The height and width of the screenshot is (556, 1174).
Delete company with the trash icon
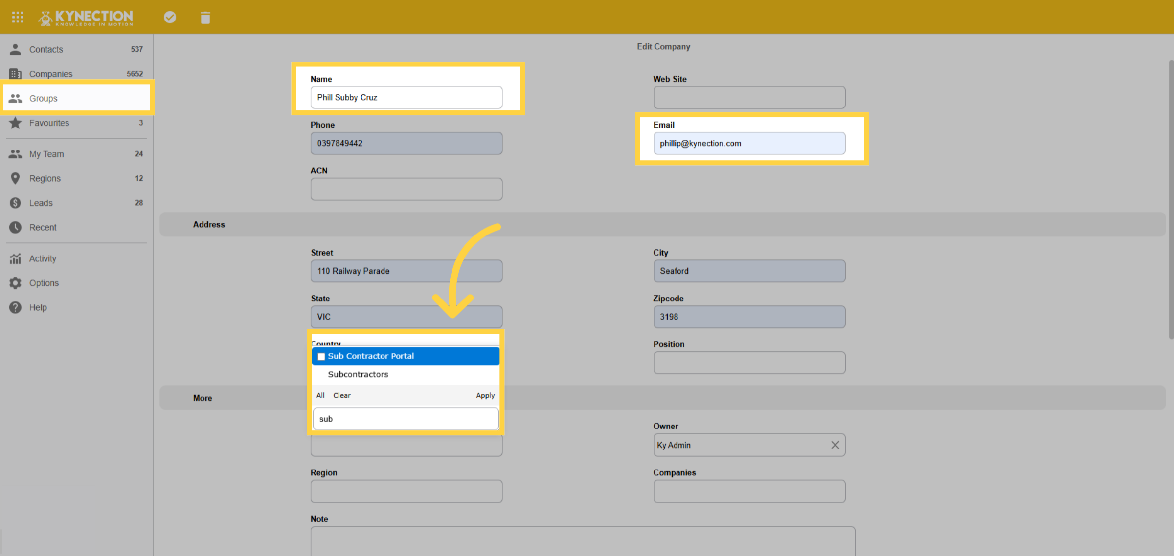pos(205,18)
